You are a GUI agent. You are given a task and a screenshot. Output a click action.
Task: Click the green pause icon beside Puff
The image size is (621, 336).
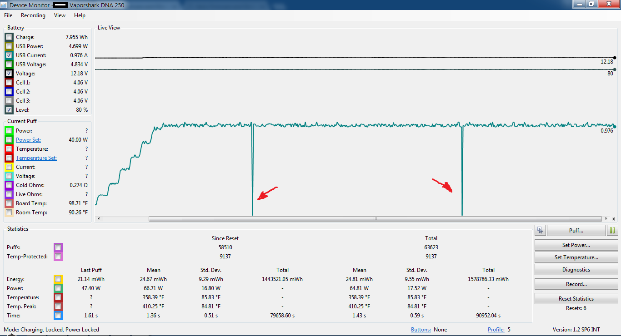click(x=612, y=231)
